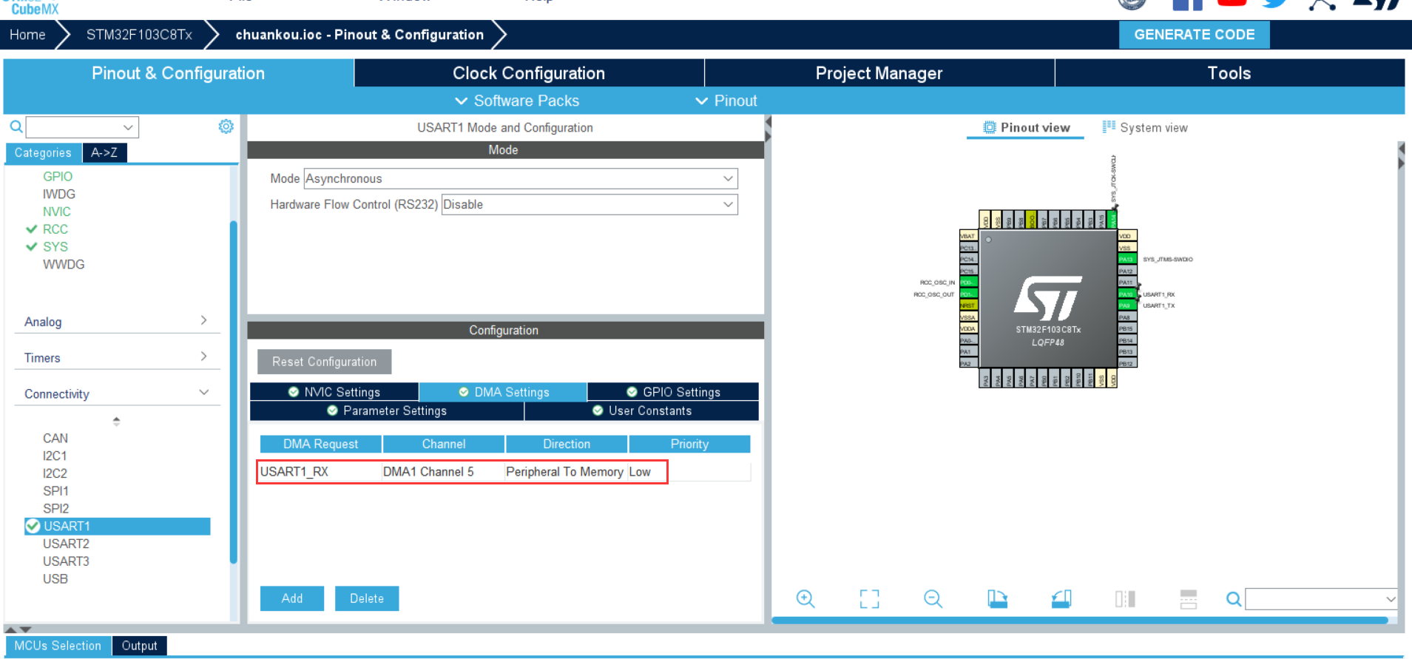Fit the pinout to view

click(x=870, y=598)
